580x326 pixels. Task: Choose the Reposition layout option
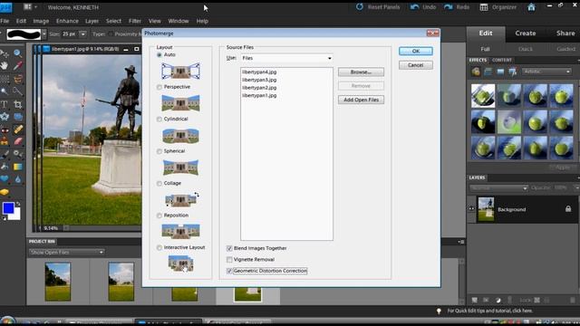tap(159, 216)
